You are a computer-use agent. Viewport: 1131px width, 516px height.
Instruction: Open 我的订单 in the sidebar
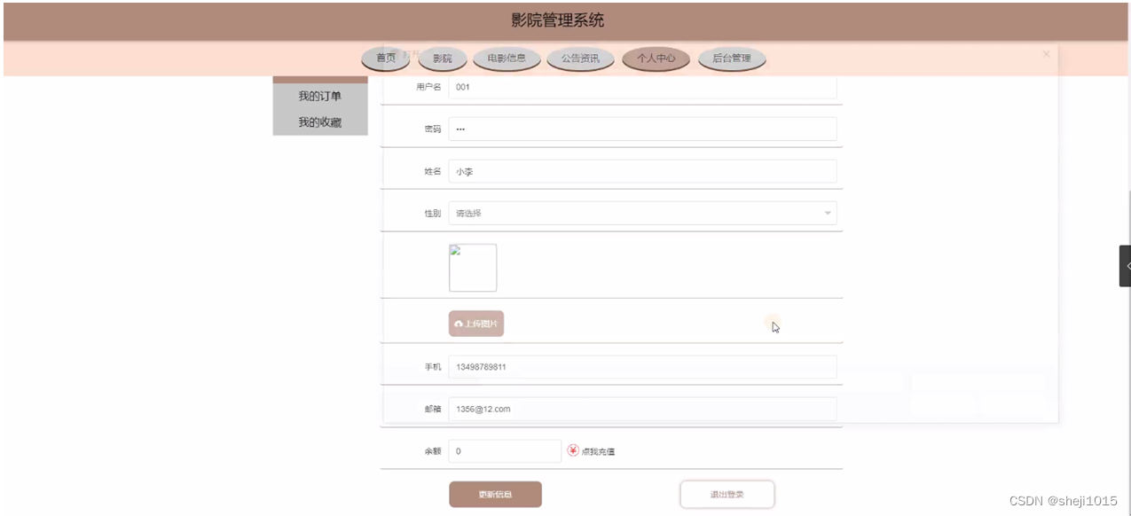pos(320,96)
